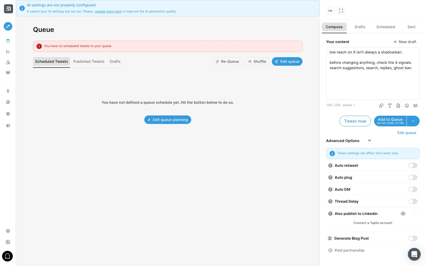Click the blue Edit queue button beside Shuffle
Screen dimensions: 426x266
[x=287, y=61]
